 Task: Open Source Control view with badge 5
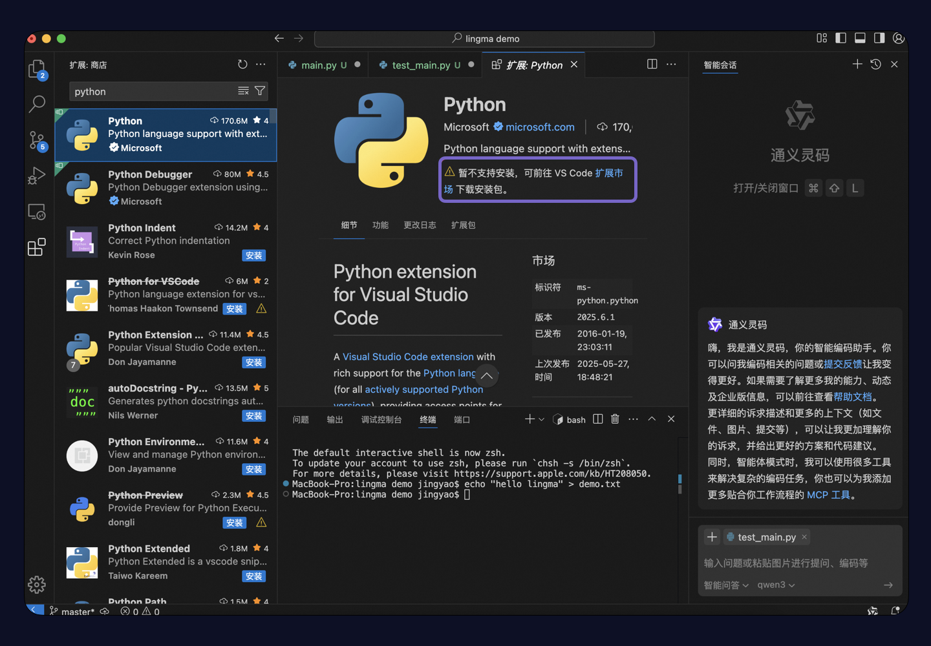point(37,140)
